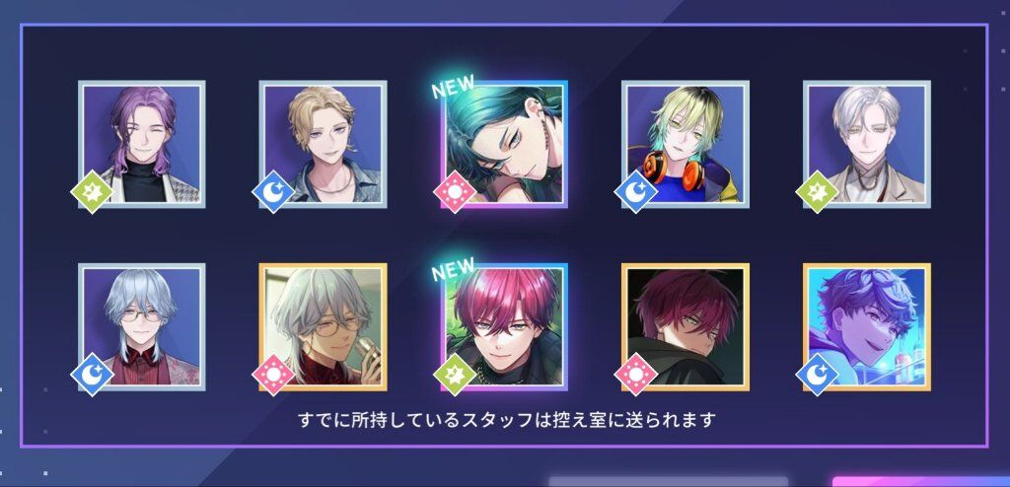Select the purple-haired staff portrait
The height and width of the screenshot is (487, 1010).
142,144
